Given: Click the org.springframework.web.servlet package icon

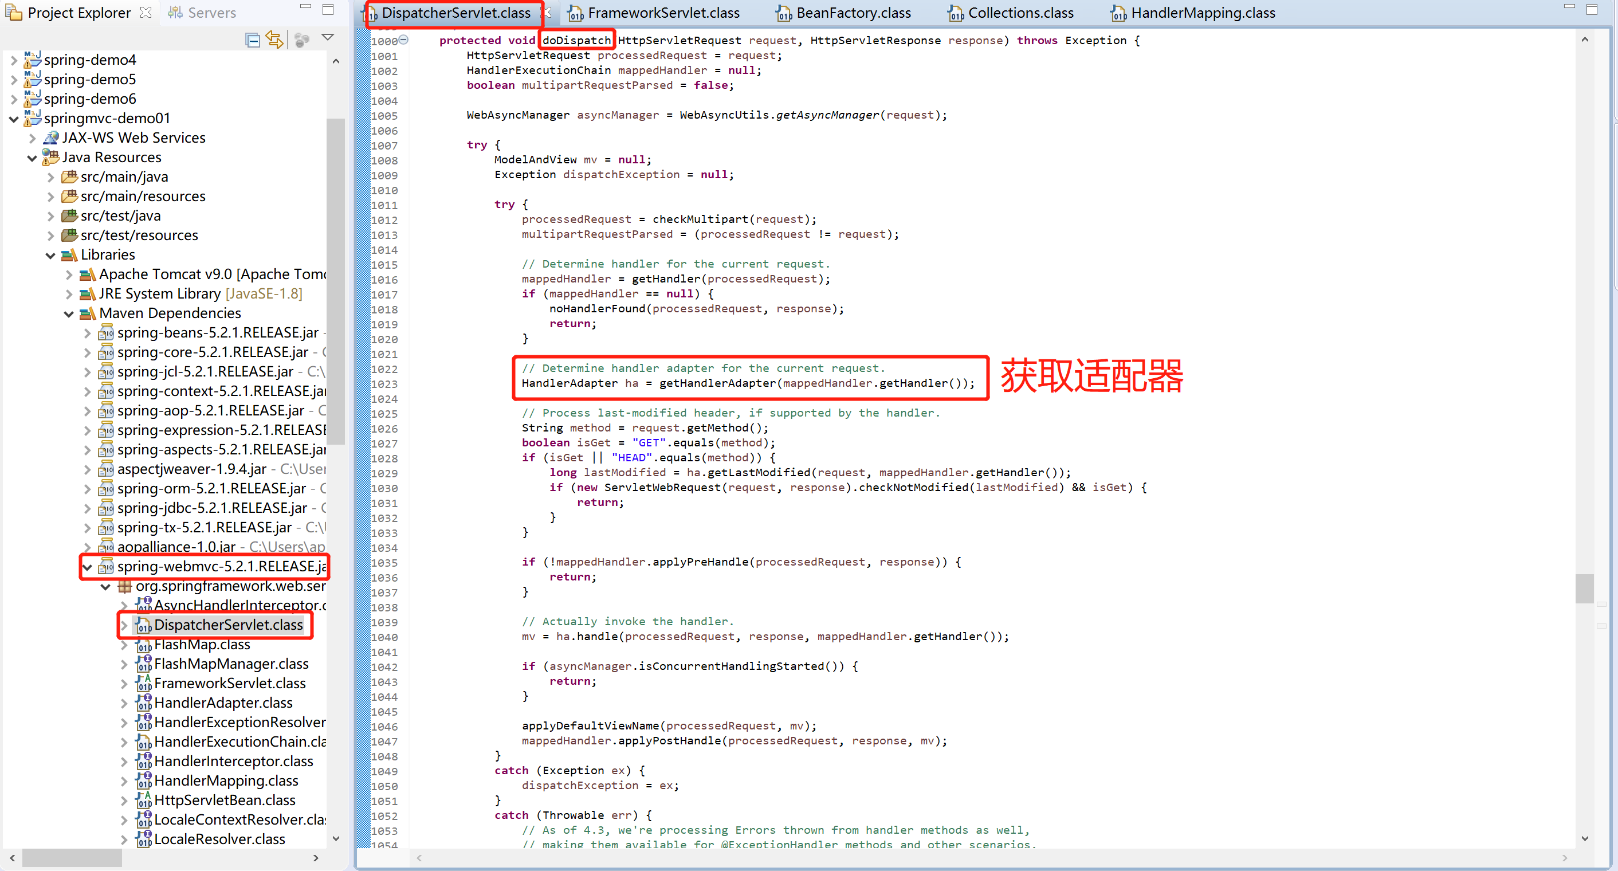Looking at the screenshot, I should tap(125, 587).
